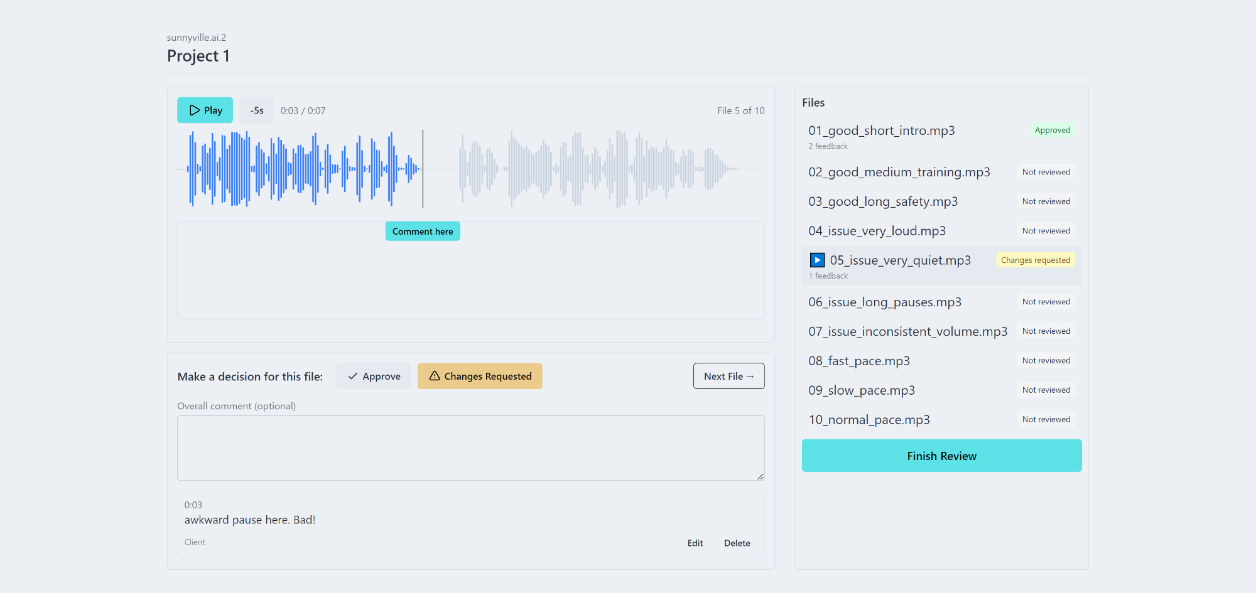Delete the client feedback at 0:03

[737, 543]
